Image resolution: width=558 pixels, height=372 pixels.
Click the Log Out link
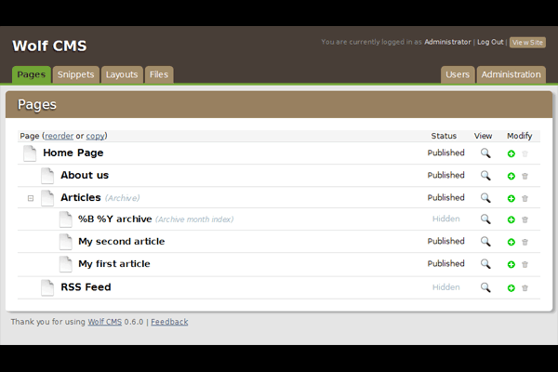[490, 42]
